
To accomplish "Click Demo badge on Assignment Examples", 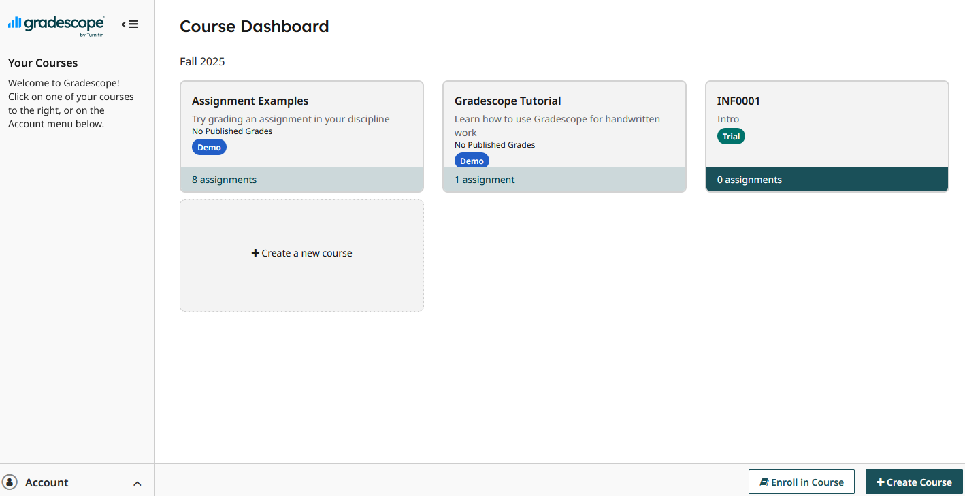I will [209, 148].
